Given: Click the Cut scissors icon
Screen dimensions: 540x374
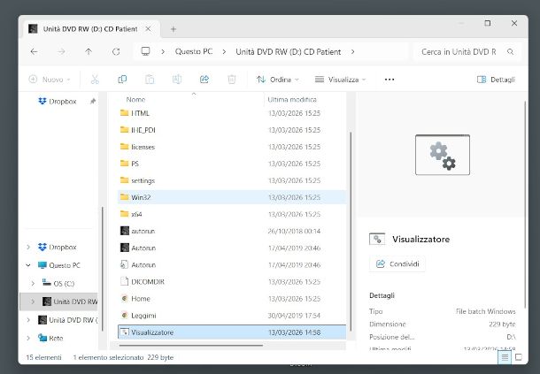Looking at the screenshot, I should 95,80.
